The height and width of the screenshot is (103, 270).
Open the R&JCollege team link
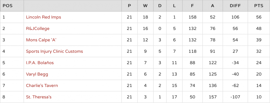pos(38,28)
